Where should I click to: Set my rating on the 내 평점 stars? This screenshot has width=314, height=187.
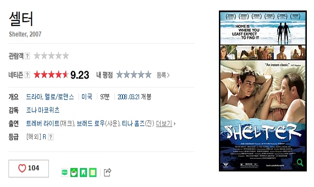134,75
